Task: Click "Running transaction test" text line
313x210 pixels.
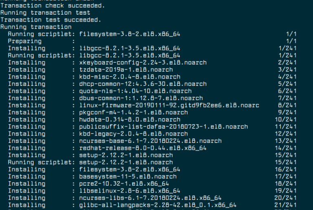Action: click(45, 13)
